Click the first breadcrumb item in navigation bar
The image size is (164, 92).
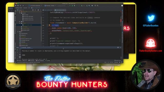pos(19,8)
